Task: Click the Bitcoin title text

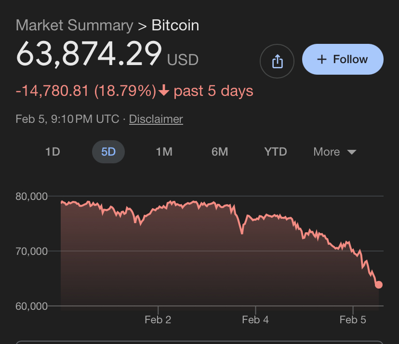Action: click(175, 26)
